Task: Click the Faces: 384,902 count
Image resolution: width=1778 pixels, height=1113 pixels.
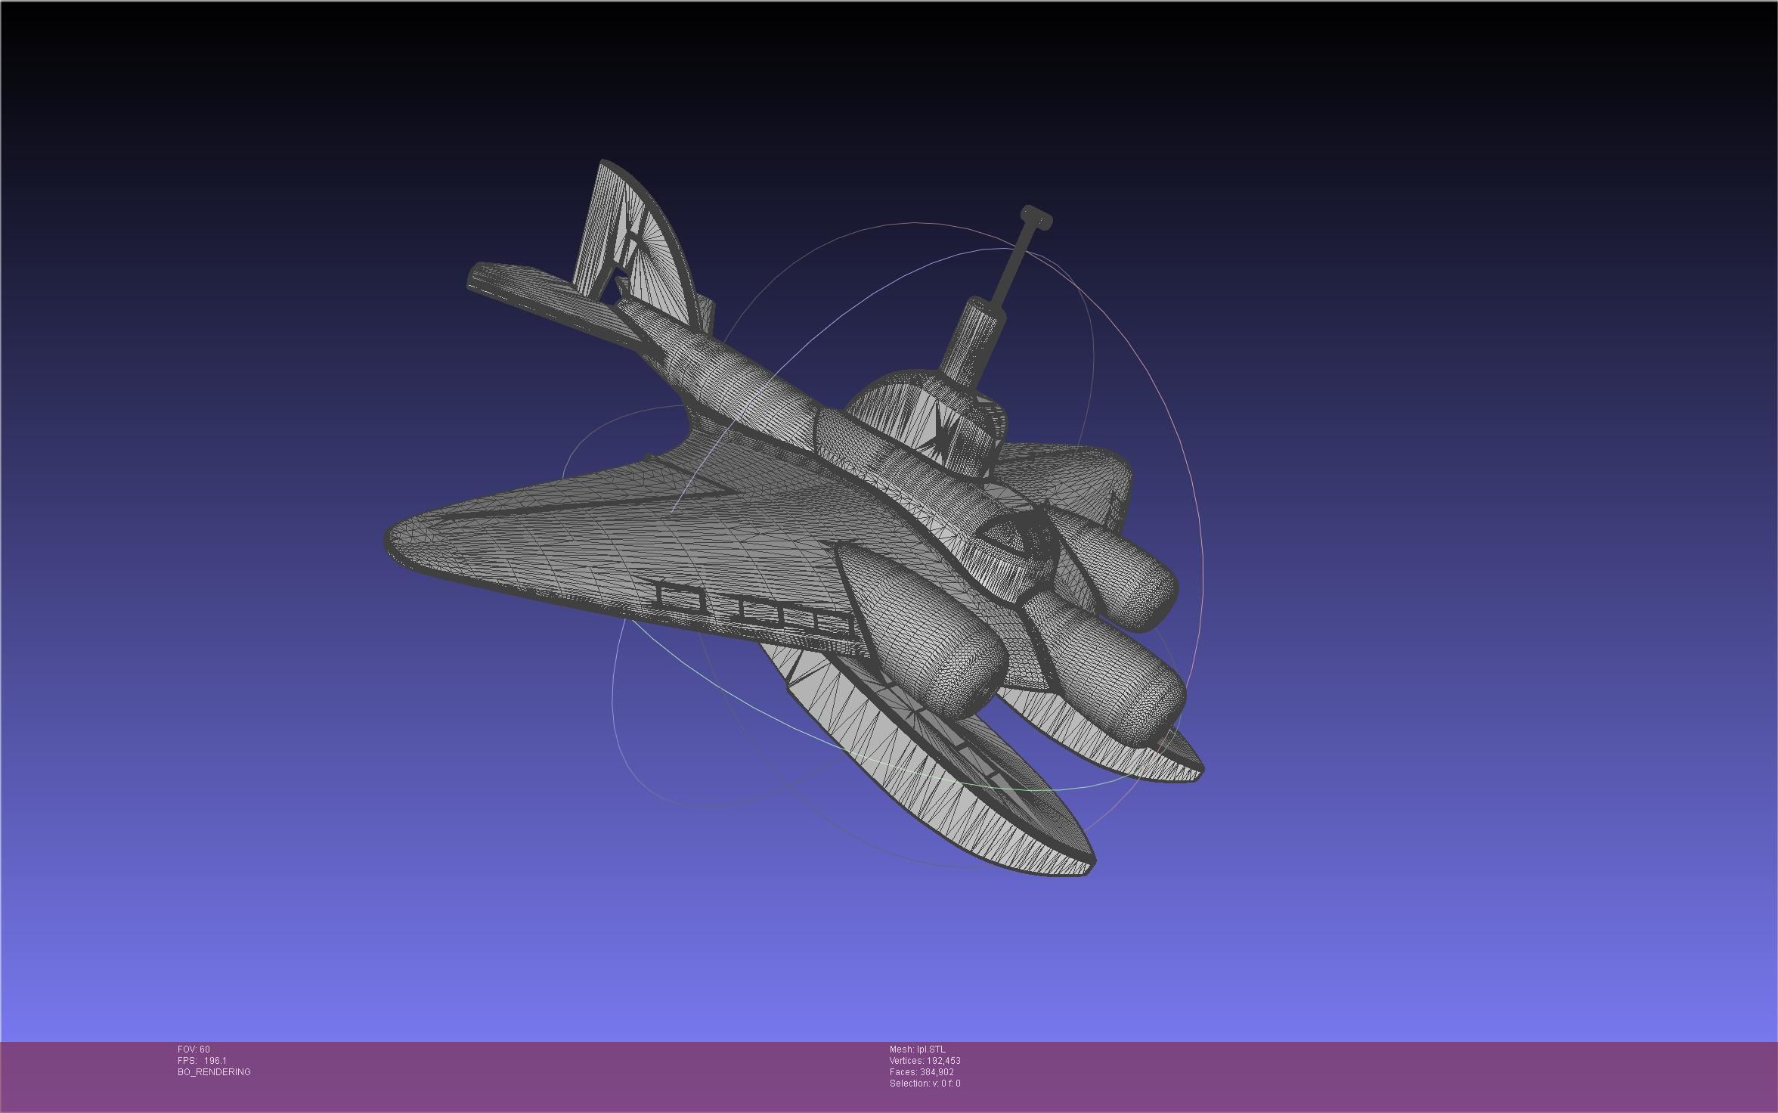Action: [922, 1072]
